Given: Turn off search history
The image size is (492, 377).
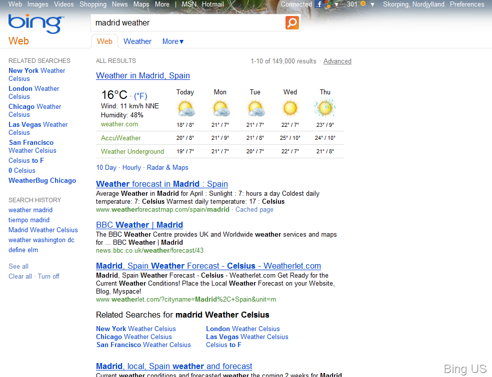Looking at the screenshot, I should pos(48,276).
